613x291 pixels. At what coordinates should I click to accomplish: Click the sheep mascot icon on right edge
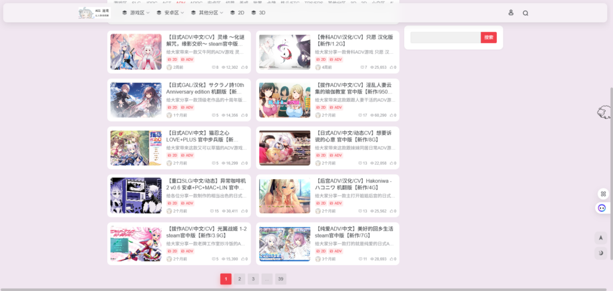[x=604, y=112]
